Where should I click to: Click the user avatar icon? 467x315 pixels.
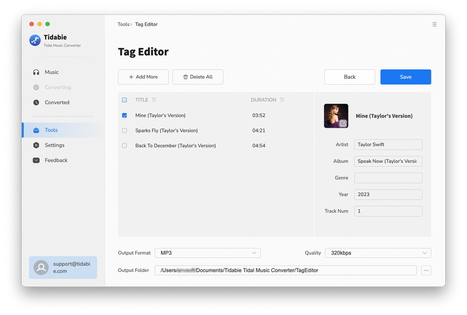pyautogui.click(x=41, y=267)
